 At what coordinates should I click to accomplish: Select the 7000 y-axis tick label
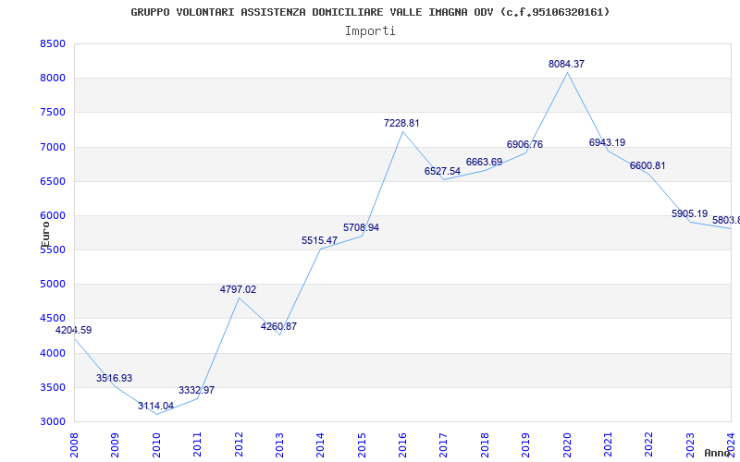coord(53,147)
